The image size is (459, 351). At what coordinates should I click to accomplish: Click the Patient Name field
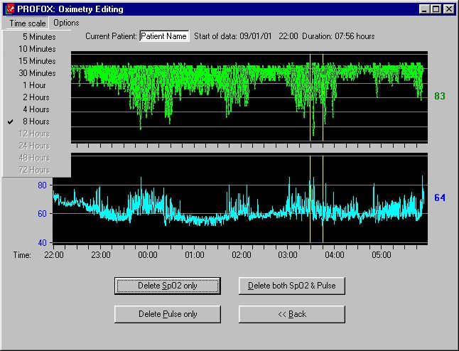[x=164, y=36]
